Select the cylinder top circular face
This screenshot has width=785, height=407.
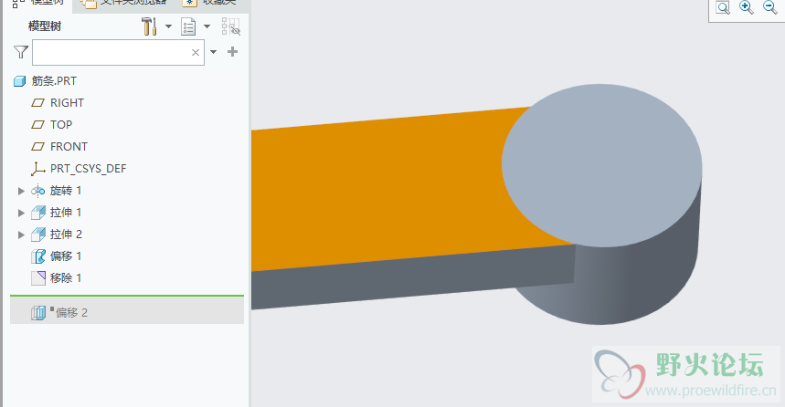(x=601, y=165)
